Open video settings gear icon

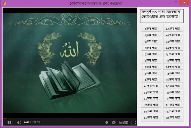pyautogui.click(x=114, y=122)
